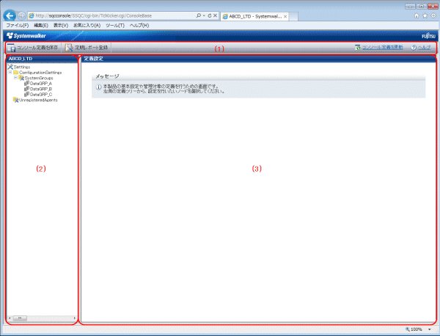This screenshot has height=336, width=440.
Task: Click the ConfigurationSettings folder icon
Action: tap(15, 73)
